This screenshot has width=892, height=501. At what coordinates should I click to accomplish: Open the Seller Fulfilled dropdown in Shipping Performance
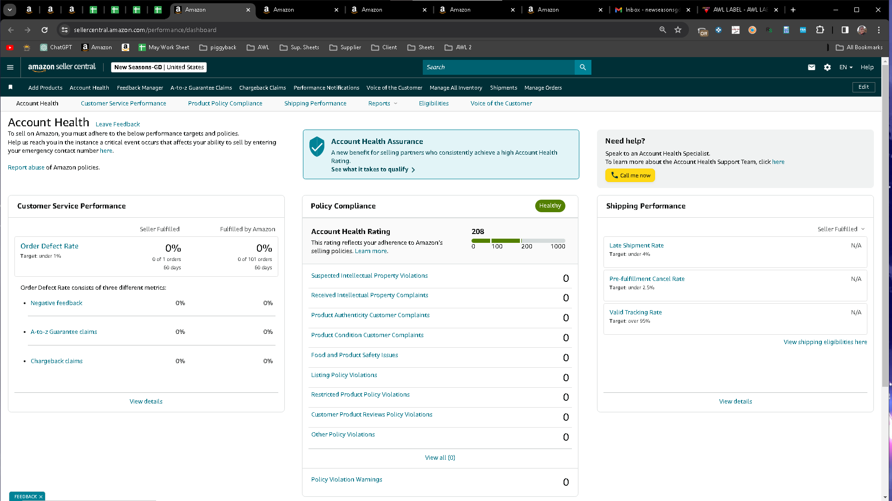841,229
